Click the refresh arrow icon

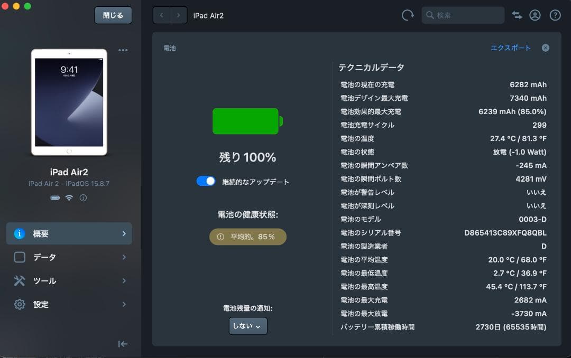pyautogui.click(x=408, y=15)
